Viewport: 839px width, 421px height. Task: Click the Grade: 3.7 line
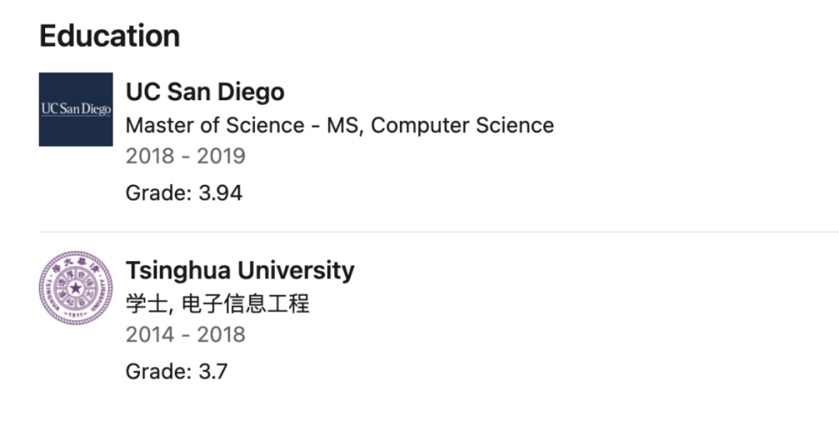176,371
